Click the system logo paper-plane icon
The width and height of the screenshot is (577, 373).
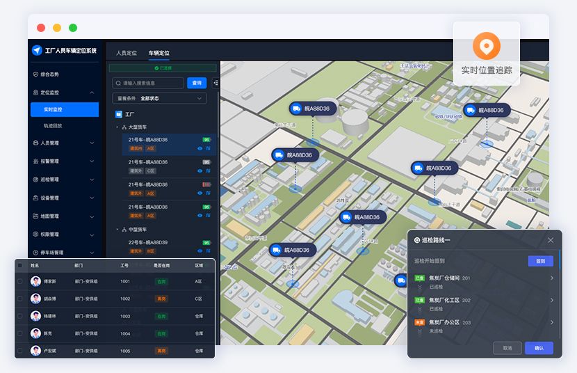pyautogui.click(x=37, y=50)
